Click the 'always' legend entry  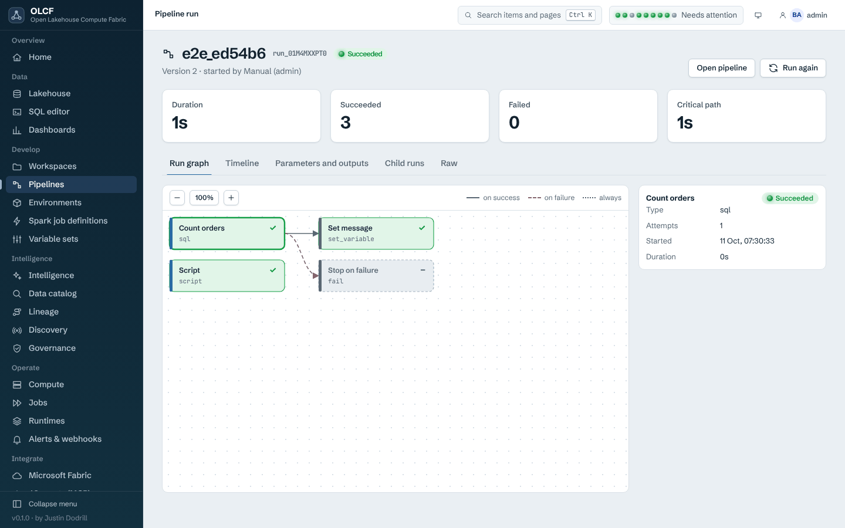pyautogui.click(x=602, y=198)
